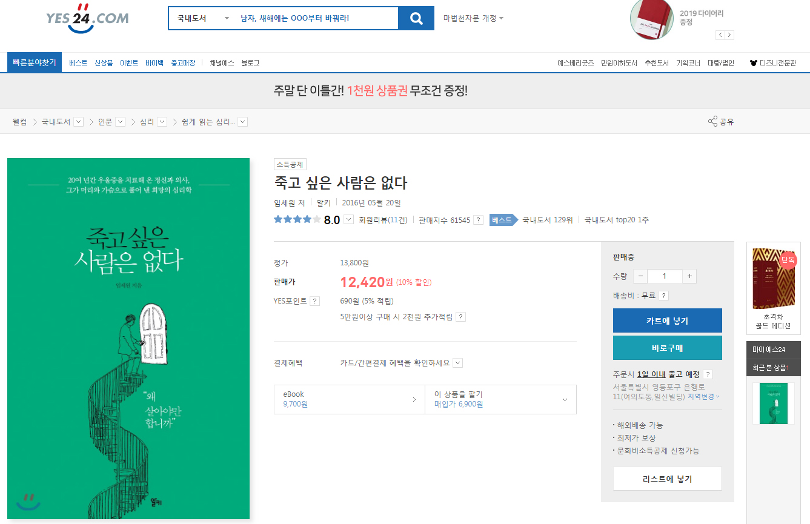Viewport: 810px width, 524px height.
Task: Open the 빠른분야찾기 menu
Action: [35, 62]
